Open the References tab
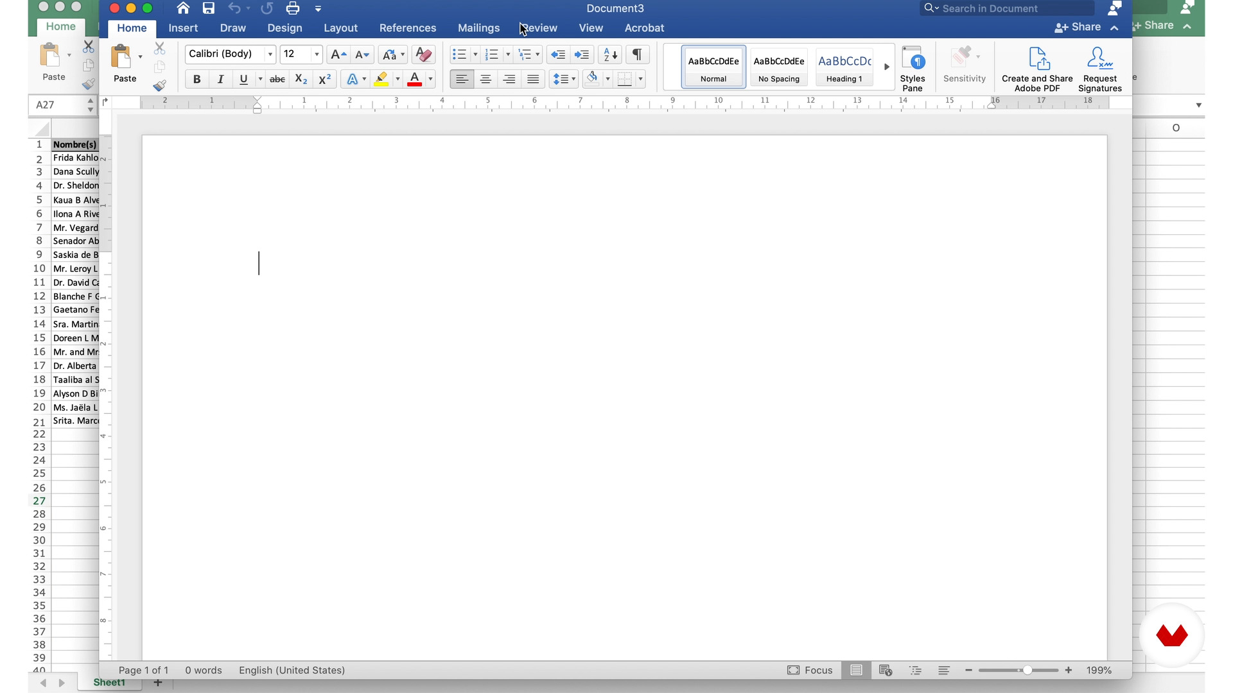 point(407,28)
